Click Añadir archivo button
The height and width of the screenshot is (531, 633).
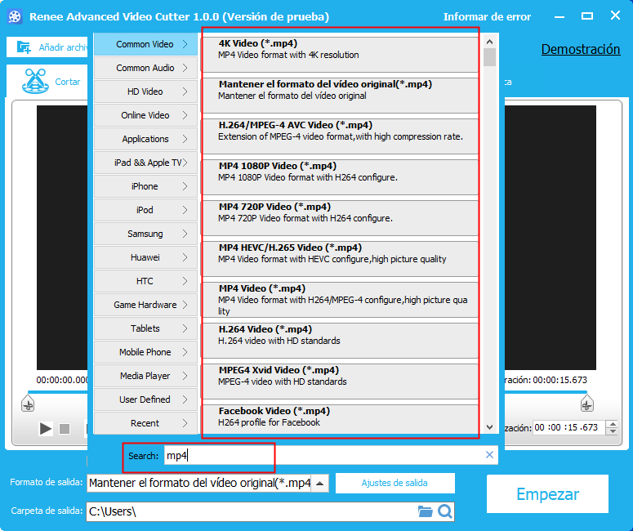pyautogui.click(x=47, y=47)
